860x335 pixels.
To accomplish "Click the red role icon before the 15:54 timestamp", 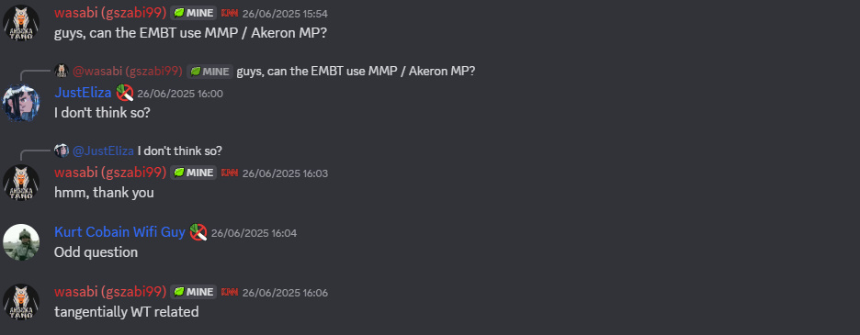I will click(230, 13).
